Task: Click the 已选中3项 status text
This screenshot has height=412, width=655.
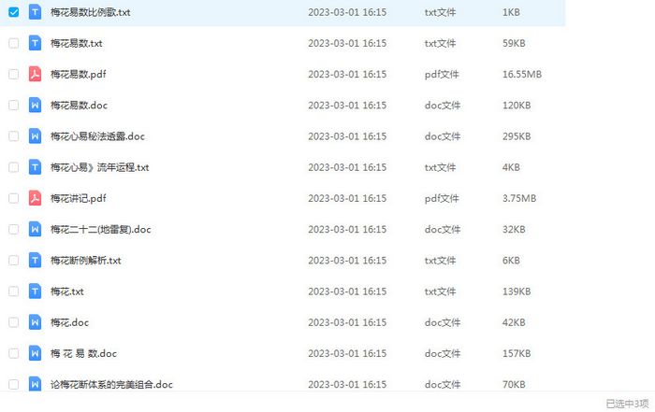Action: (x=627, y=404)
